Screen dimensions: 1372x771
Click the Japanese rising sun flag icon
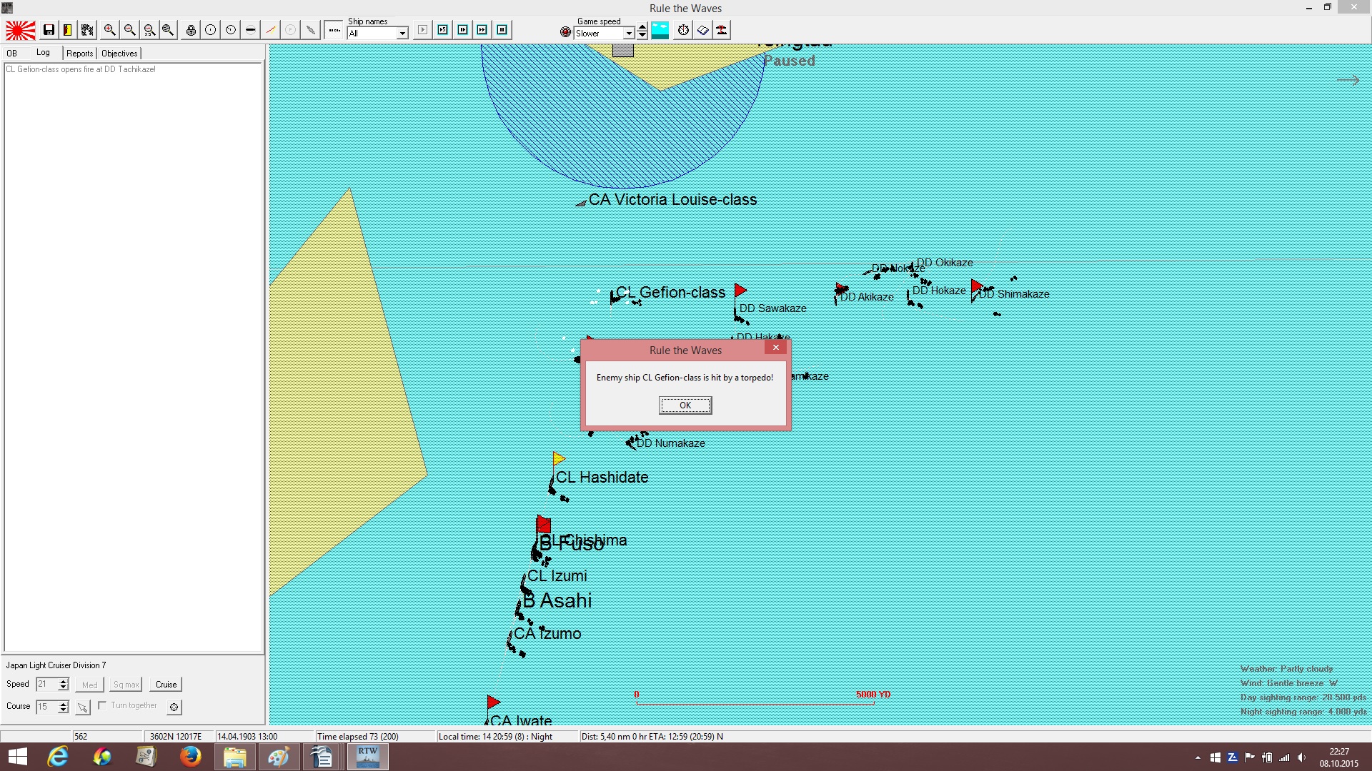click(x=21, y=30)
